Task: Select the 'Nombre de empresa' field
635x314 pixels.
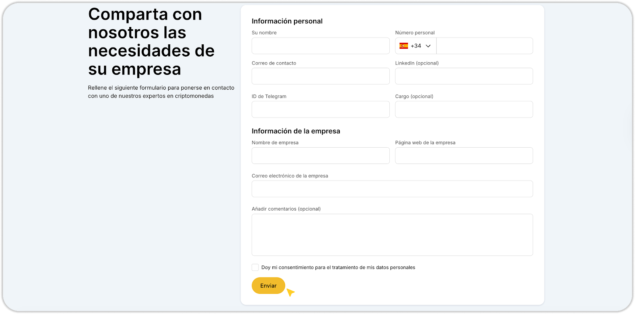Action: click(x=320, y=156)
